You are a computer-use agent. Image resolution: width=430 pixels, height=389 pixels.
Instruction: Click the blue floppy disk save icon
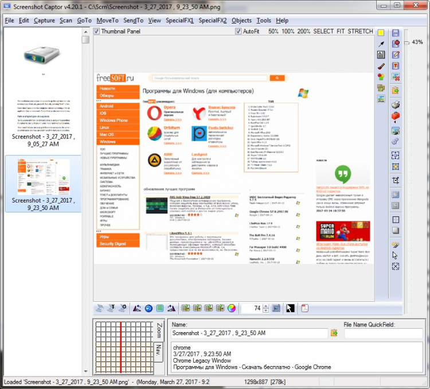[395, 33]
